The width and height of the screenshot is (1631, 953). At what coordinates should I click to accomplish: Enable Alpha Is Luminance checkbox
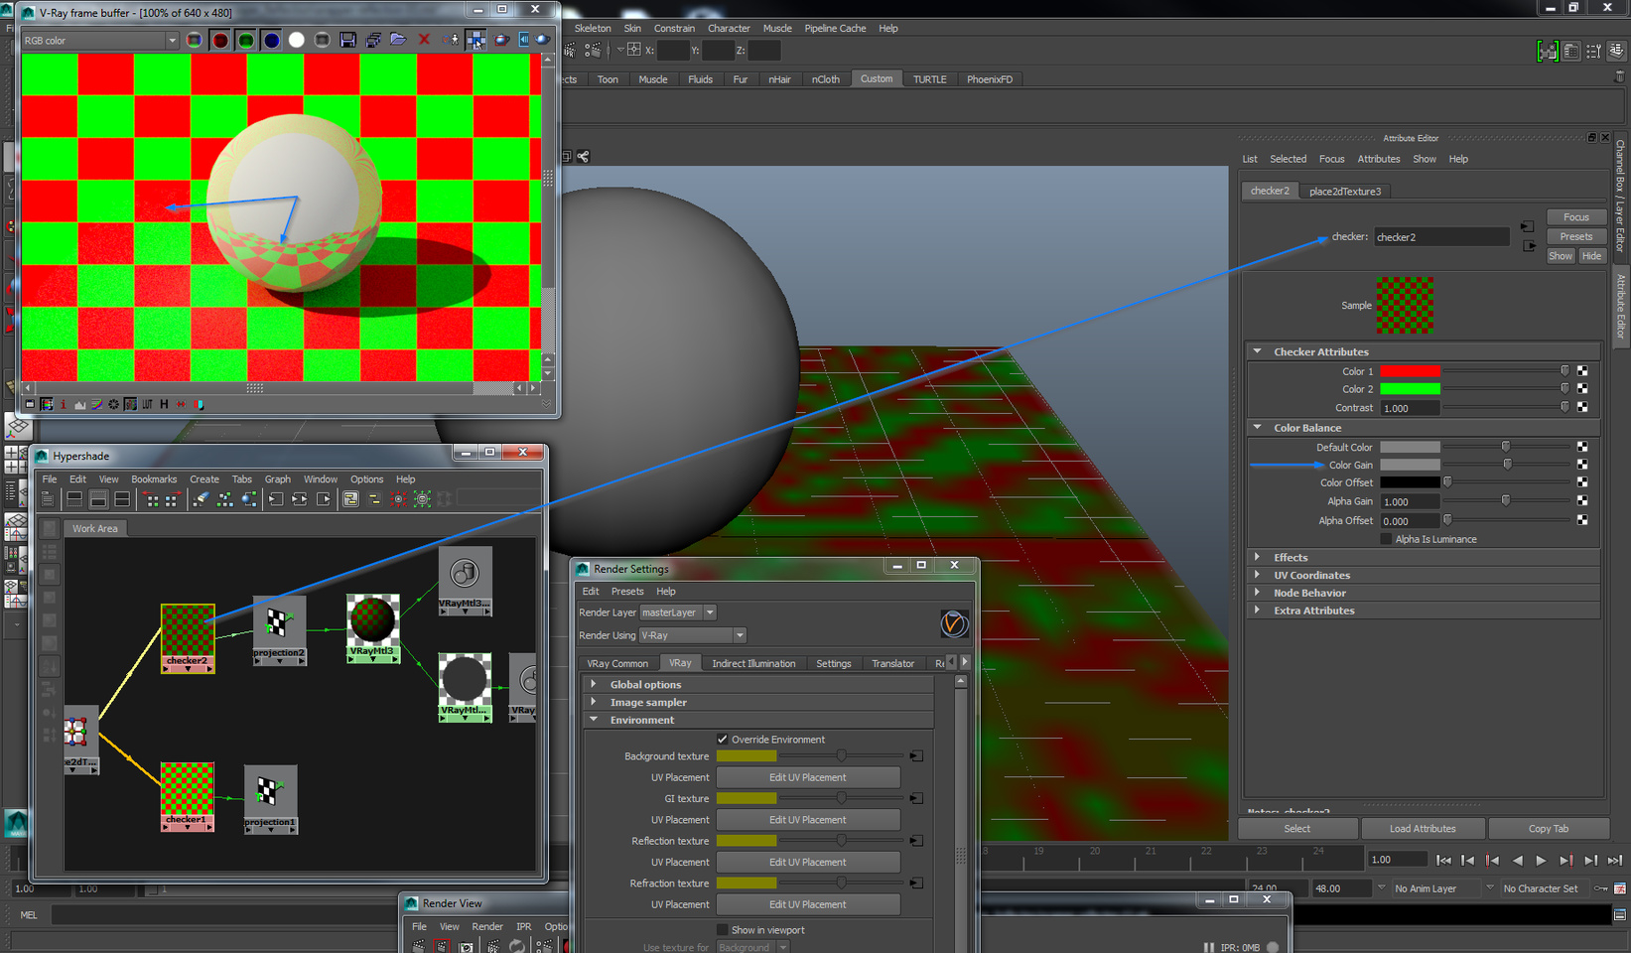pyautogui.click(x=1387, y=539)
